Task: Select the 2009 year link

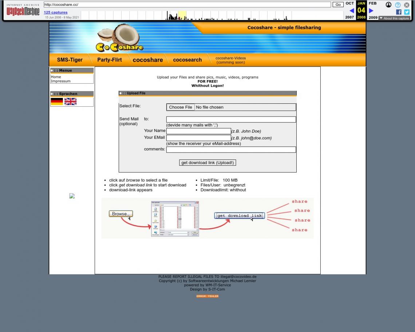Action: click(x=373, y=17)
